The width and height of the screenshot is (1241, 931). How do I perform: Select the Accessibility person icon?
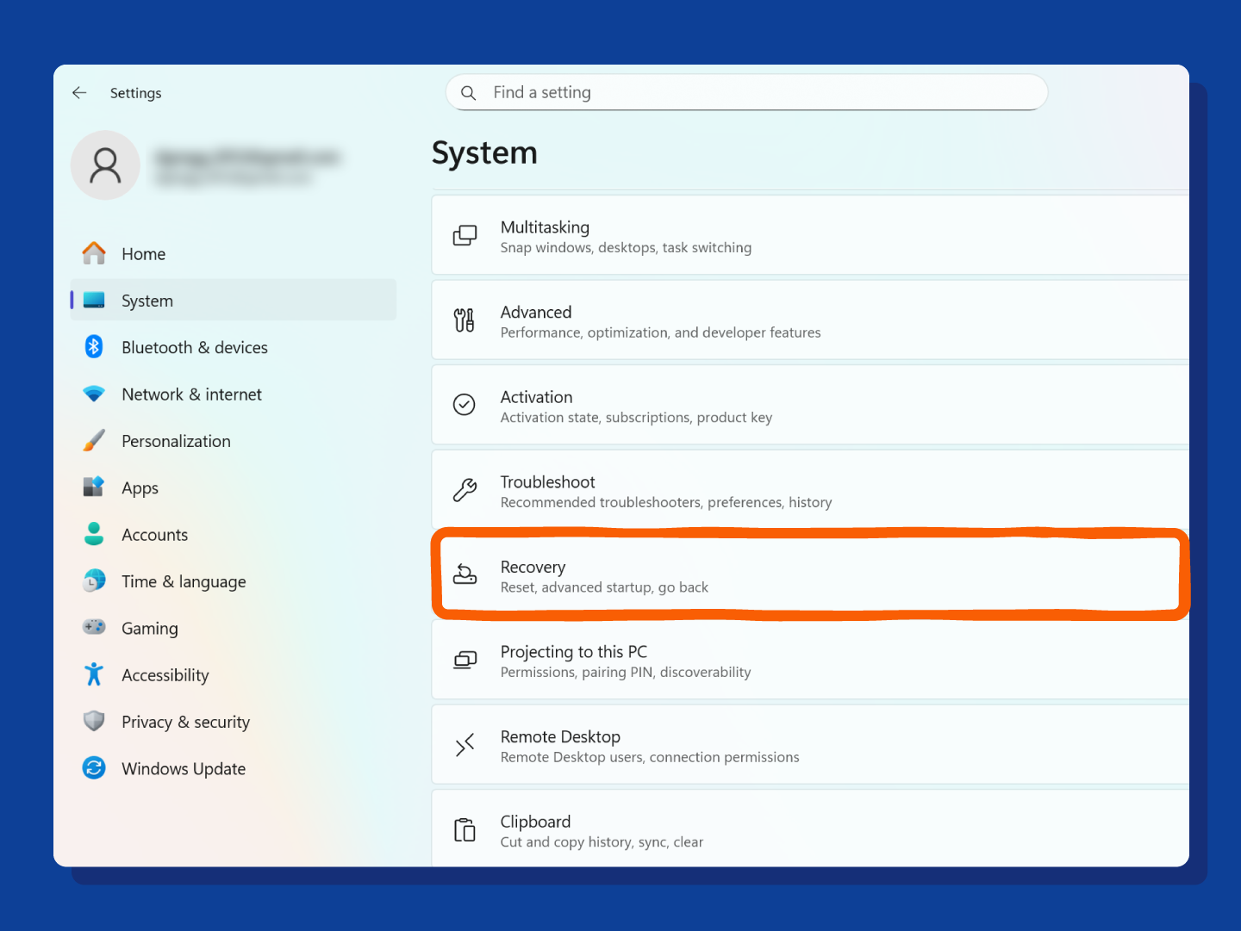pos(93,674)
